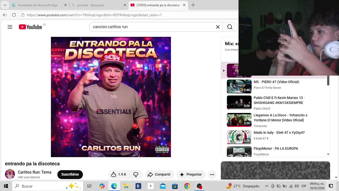Click the mix playlist scrollbar thumb
Viewport: 339px width, 191px height.
pyautogui.click(x=328, y=80)
